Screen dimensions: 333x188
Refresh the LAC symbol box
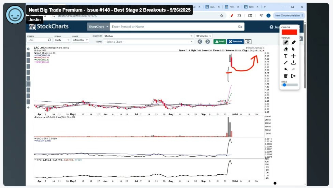(x=49, y=40)
